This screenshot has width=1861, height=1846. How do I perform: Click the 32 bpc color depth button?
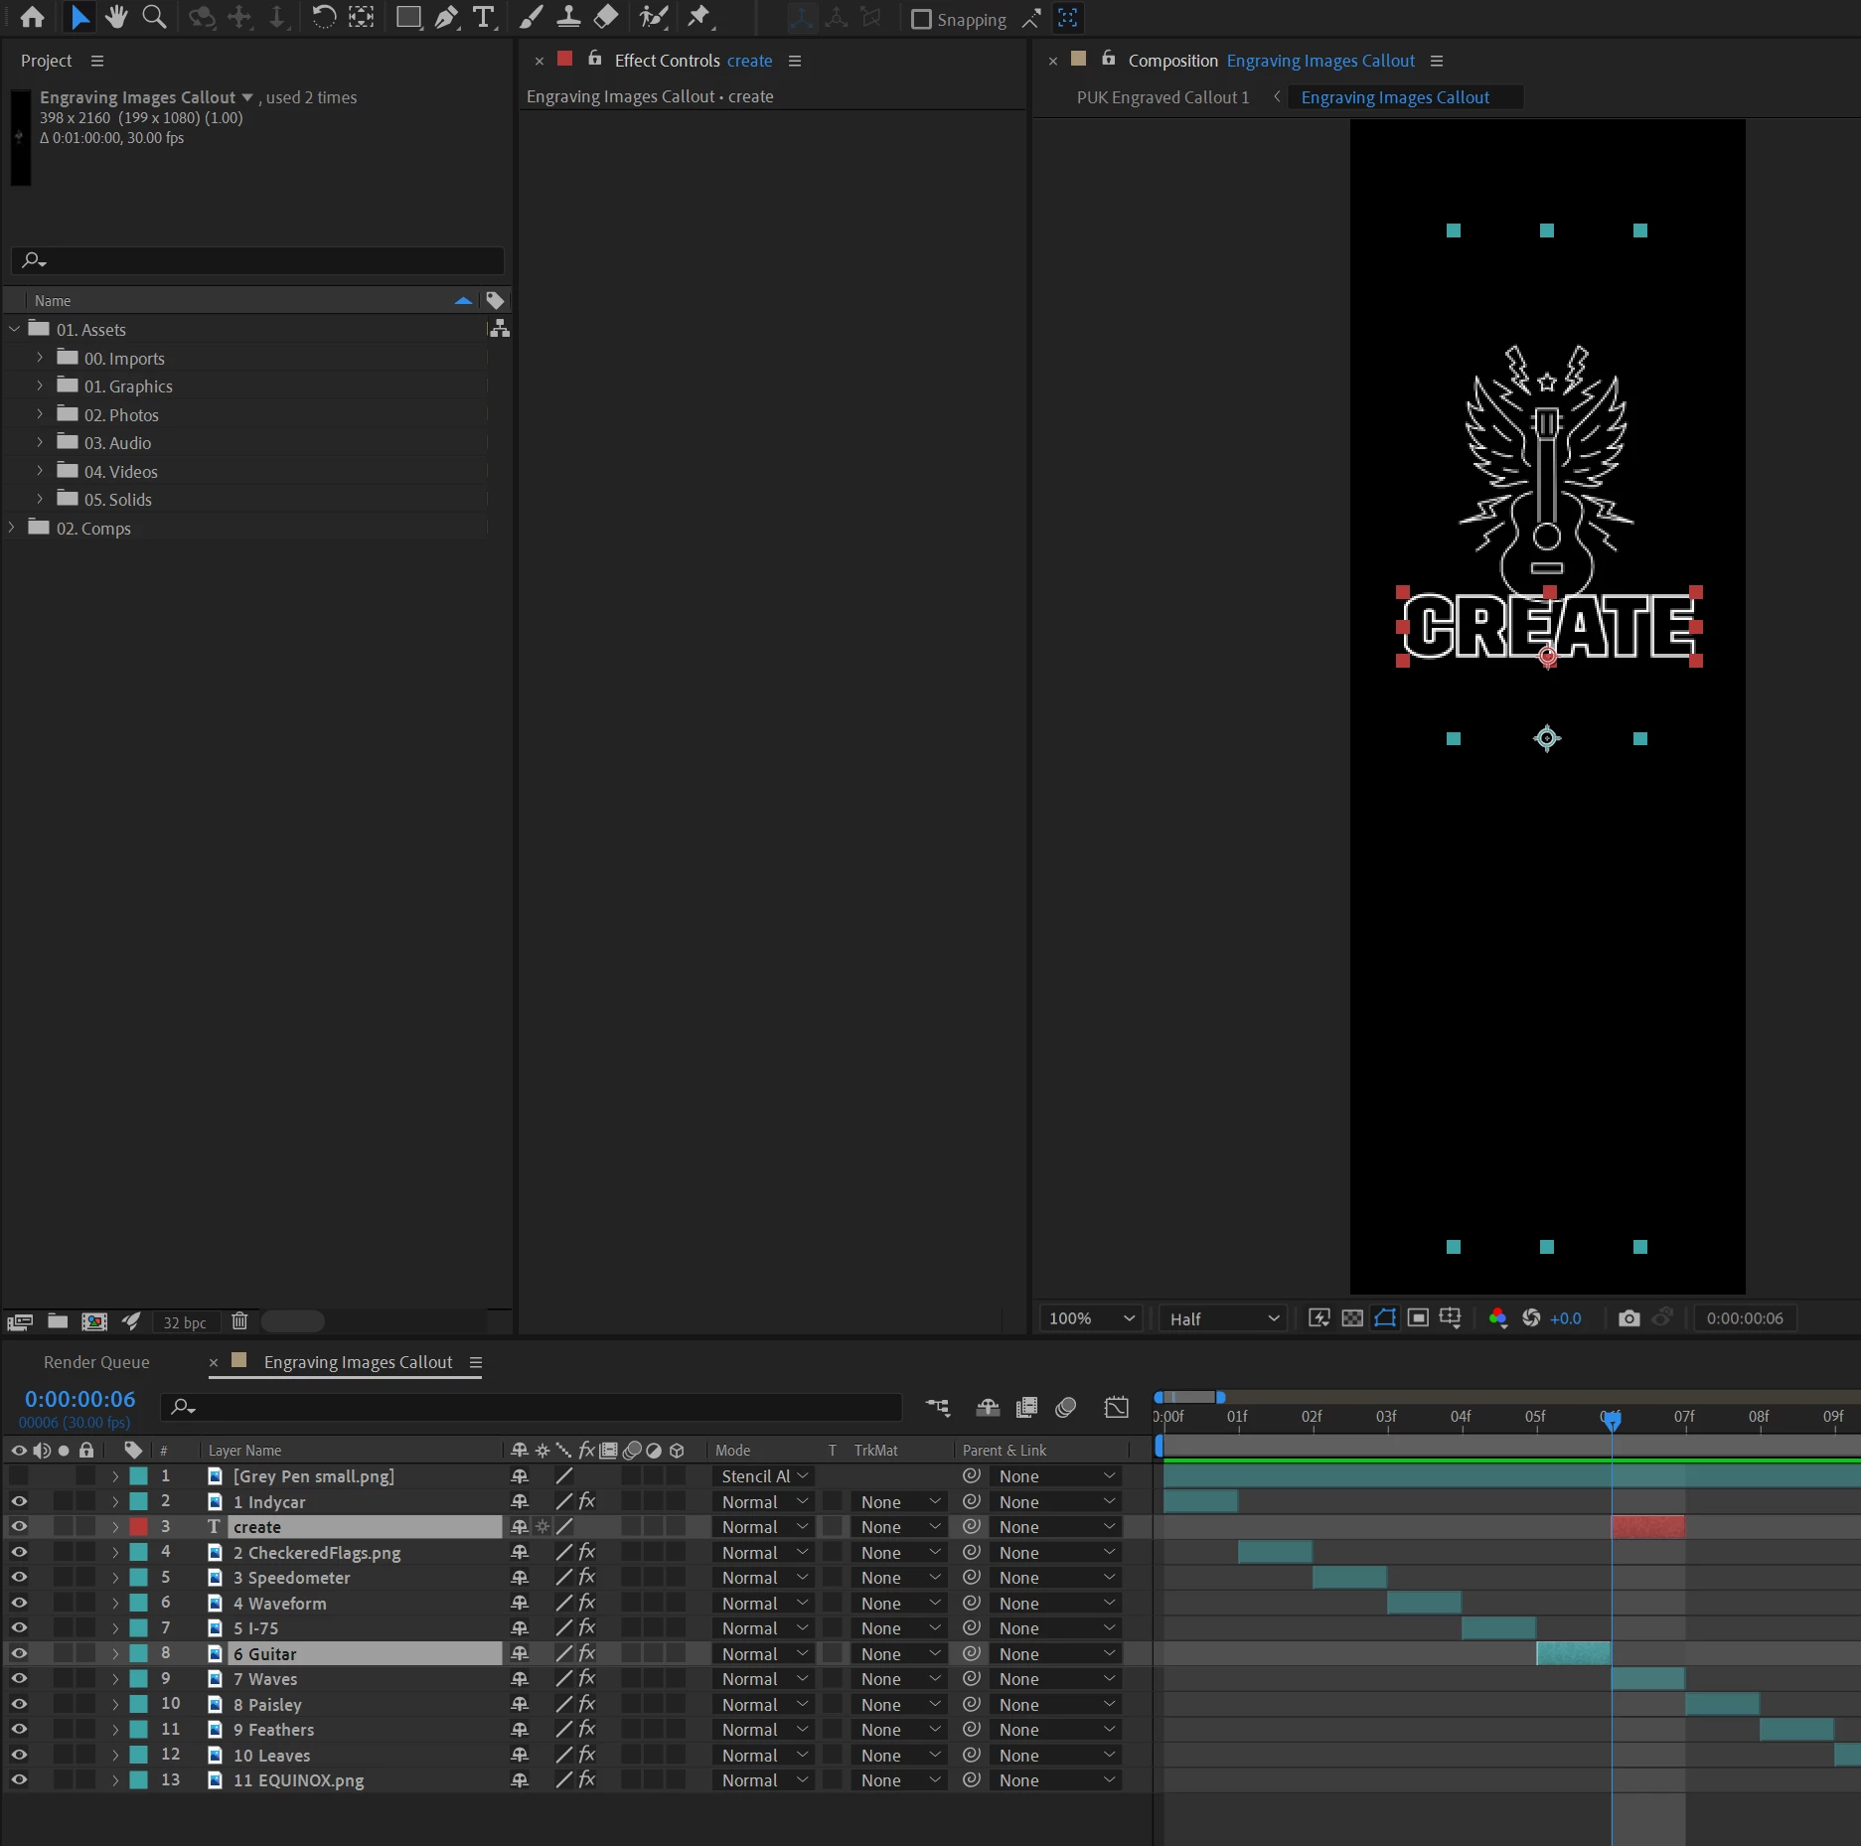pyautogui.click(x=185, y=1322)
